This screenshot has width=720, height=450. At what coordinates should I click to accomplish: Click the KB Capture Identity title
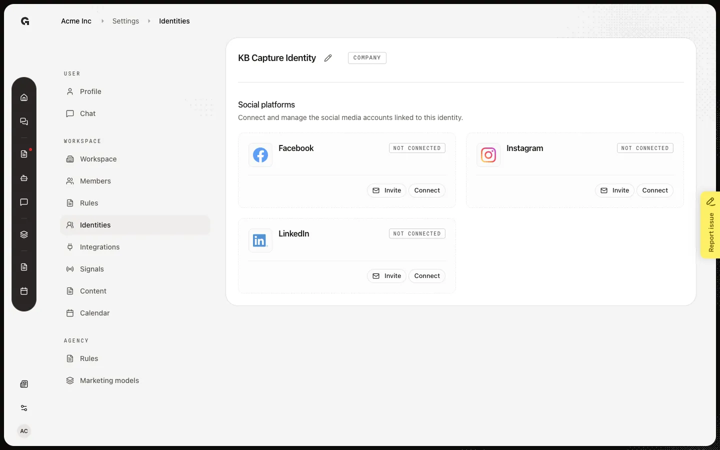point(277,58)
